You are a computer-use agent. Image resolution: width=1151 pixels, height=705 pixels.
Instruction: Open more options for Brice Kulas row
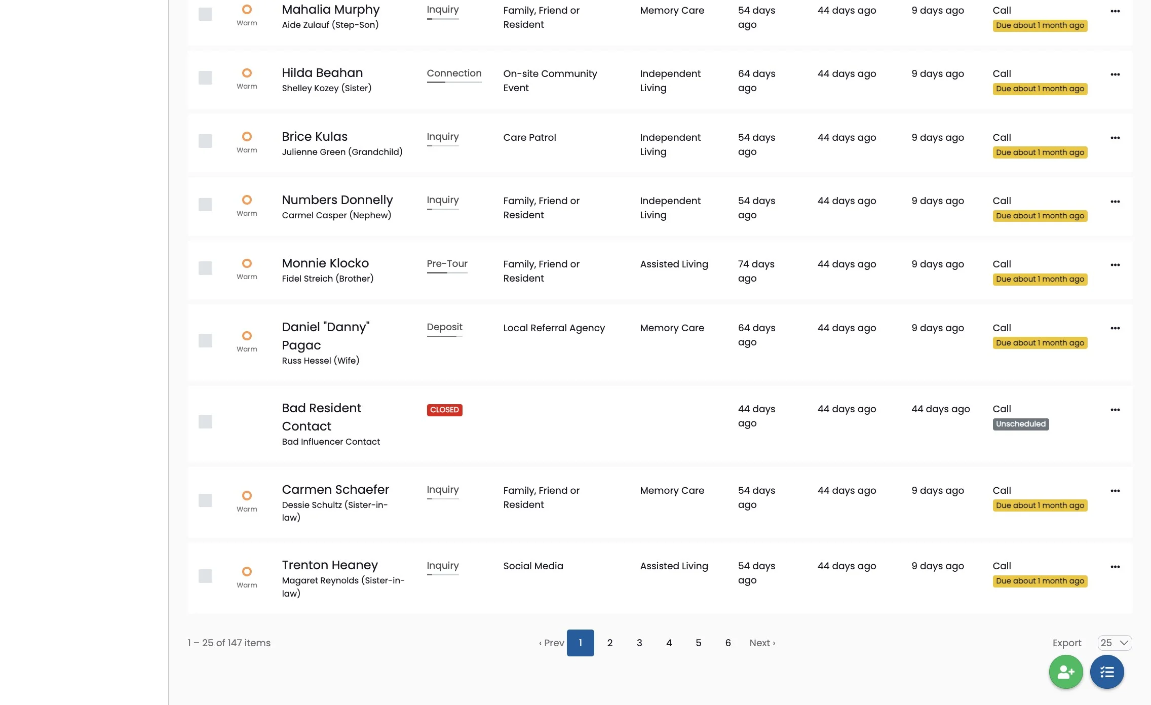(1115, 138)
